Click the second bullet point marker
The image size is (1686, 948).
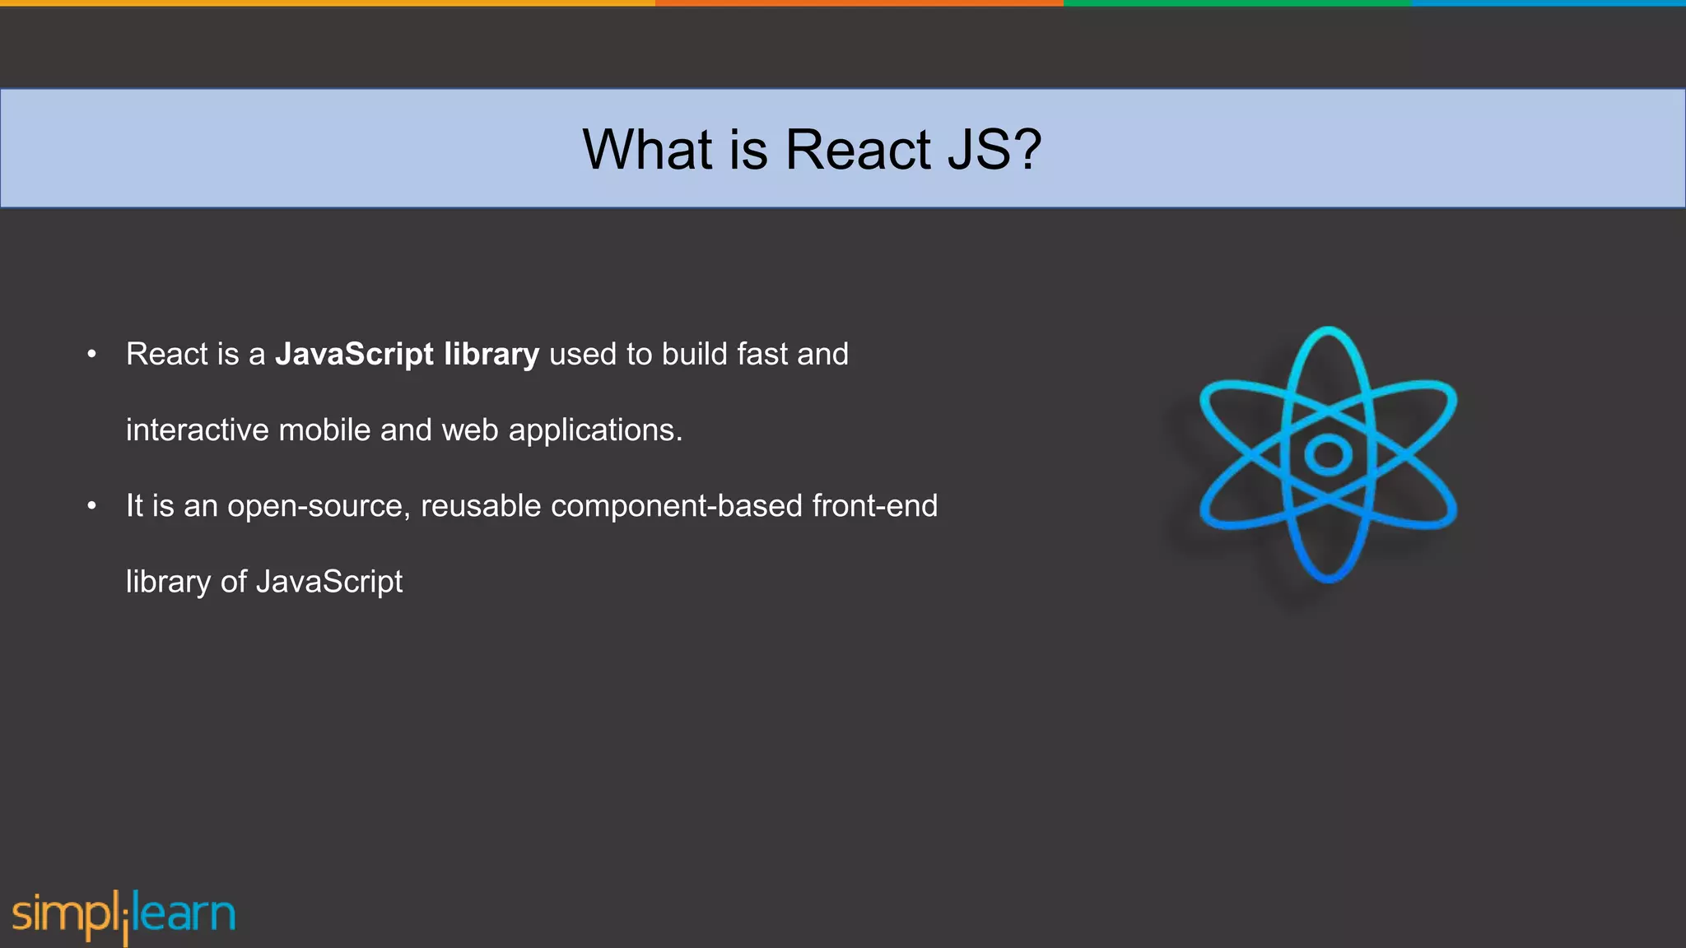point(92,506)
